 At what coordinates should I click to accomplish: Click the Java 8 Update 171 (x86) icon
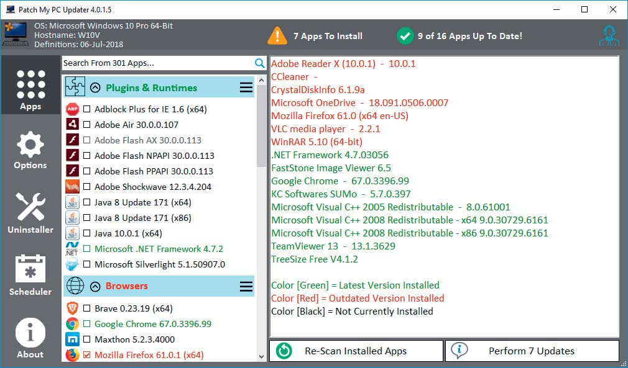(x=73, y=218)
